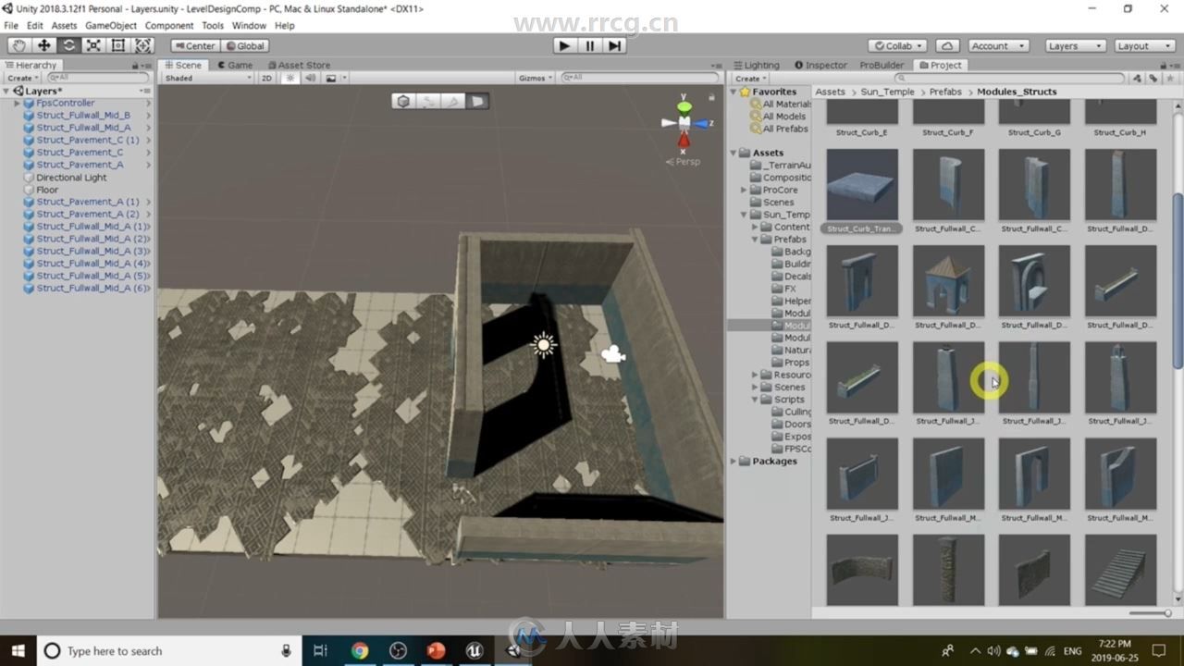This screenshot has width=1184, height=666.
Task: Open the ProCore folder
Action: click(780, 190)
